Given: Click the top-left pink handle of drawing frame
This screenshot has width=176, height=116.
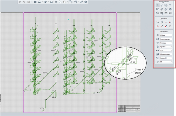Looking at the screenshot, I should coord(23,13).
